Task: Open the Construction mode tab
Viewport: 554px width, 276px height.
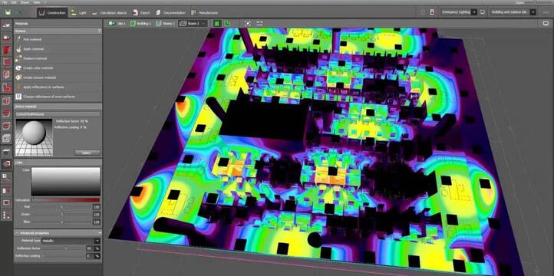Action: point(52,13)
